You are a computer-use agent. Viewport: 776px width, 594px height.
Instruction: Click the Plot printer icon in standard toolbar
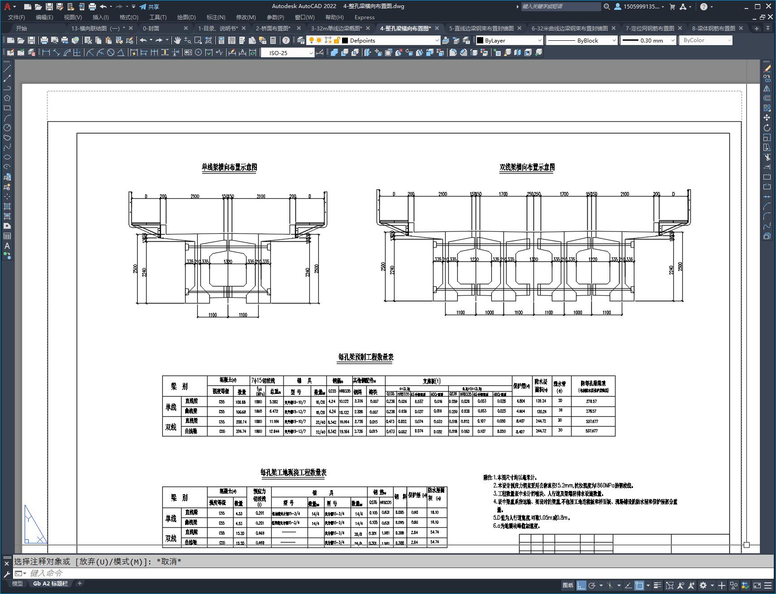click(x=44, y=40)
